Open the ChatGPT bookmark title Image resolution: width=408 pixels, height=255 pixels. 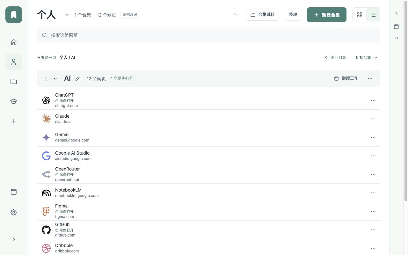pos(64,95)
